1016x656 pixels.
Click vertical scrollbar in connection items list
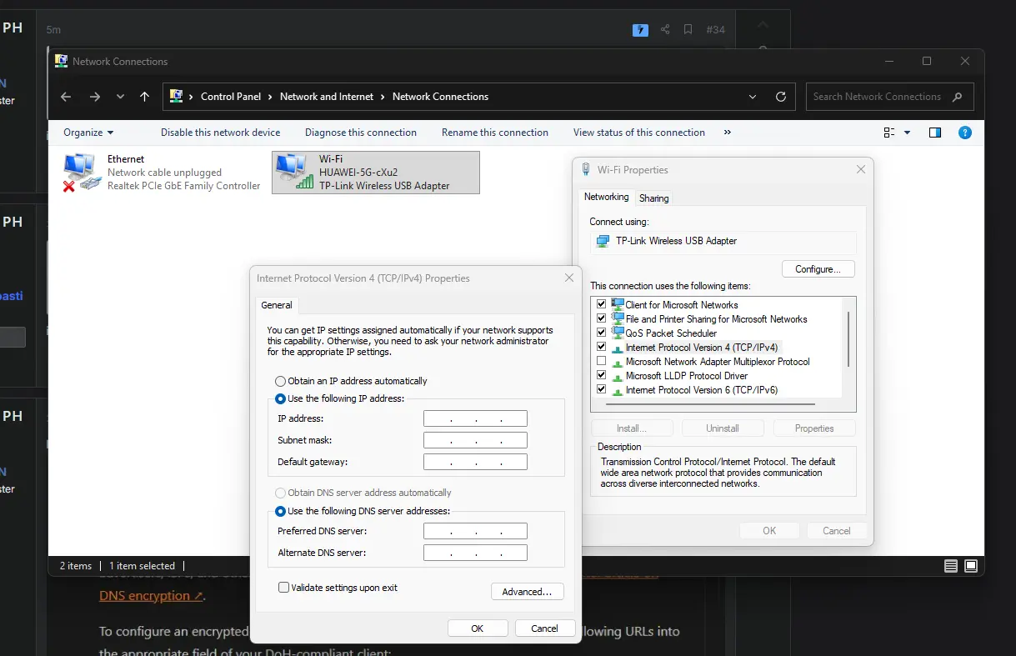click(848, 339)
